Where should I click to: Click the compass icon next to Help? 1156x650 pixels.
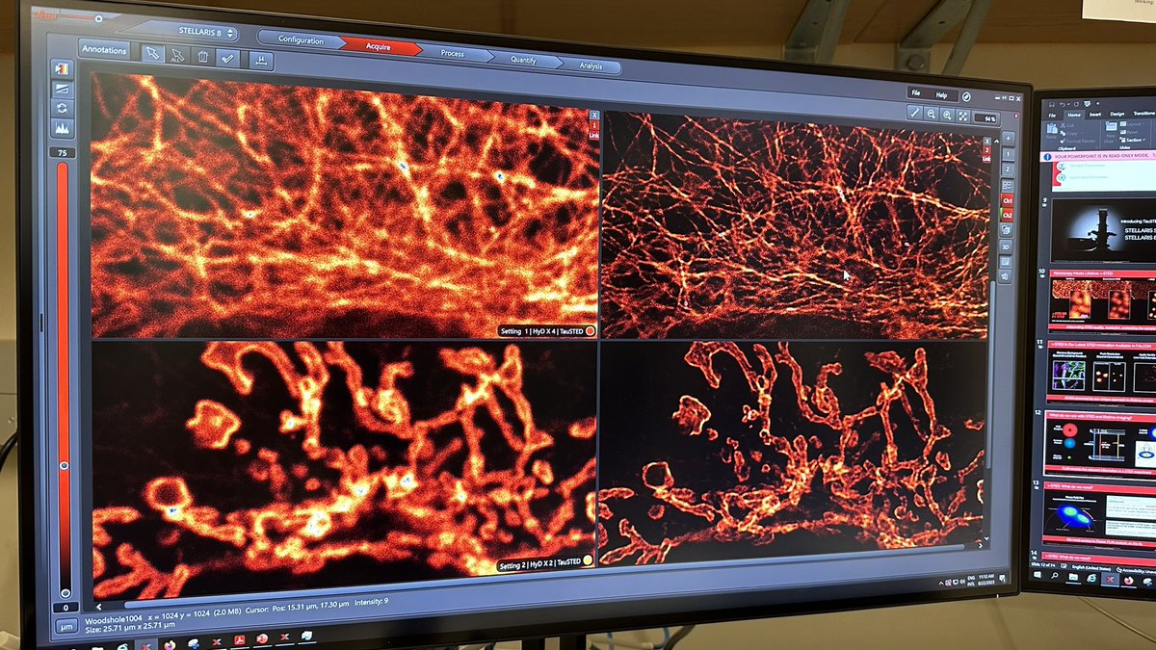965,97
